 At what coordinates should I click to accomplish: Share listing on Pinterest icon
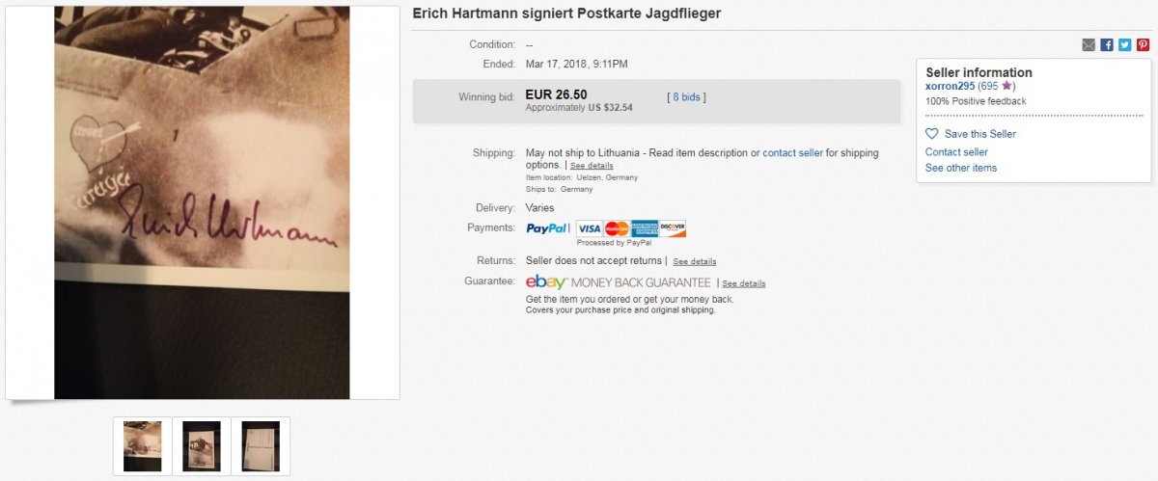tap(1143, 44)
